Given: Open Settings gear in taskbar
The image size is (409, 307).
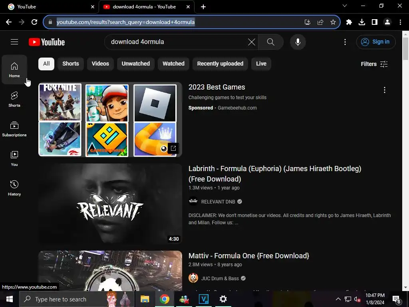Looking at the screenshot, I should [x=223, y=299].
